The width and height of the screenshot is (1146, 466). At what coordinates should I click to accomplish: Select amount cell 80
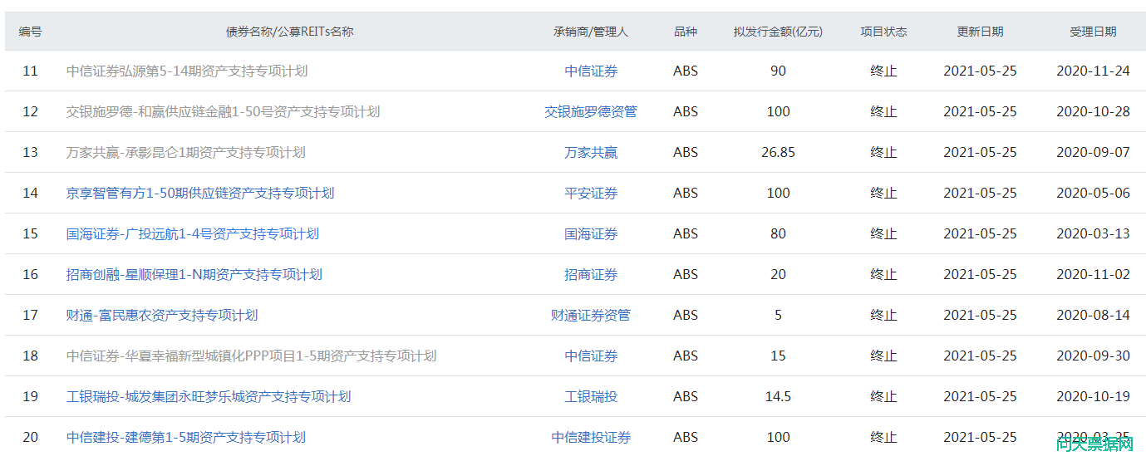778,234
